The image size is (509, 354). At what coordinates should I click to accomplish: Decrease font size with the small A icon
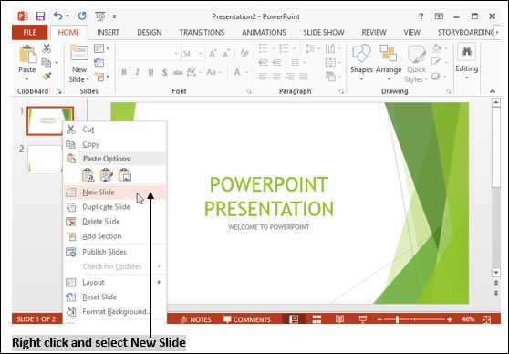226,53
